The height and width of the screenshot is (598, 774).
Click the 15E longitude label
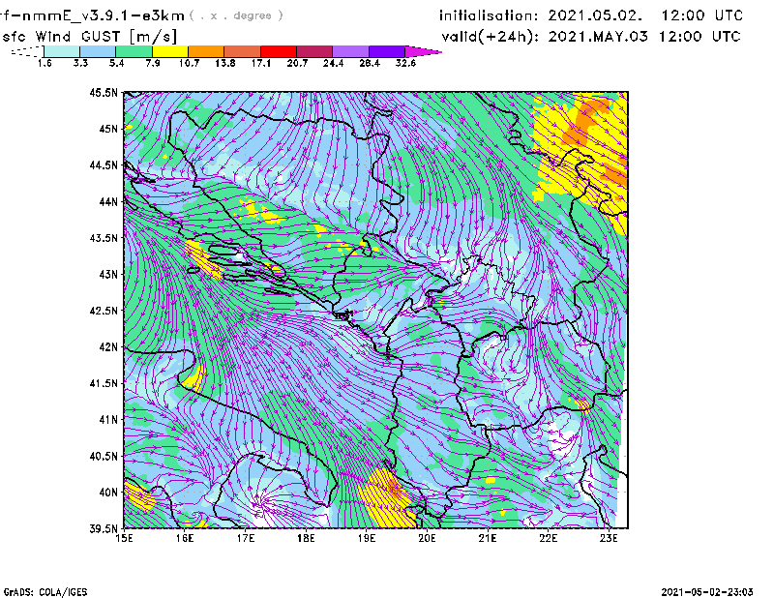[124, 538]
